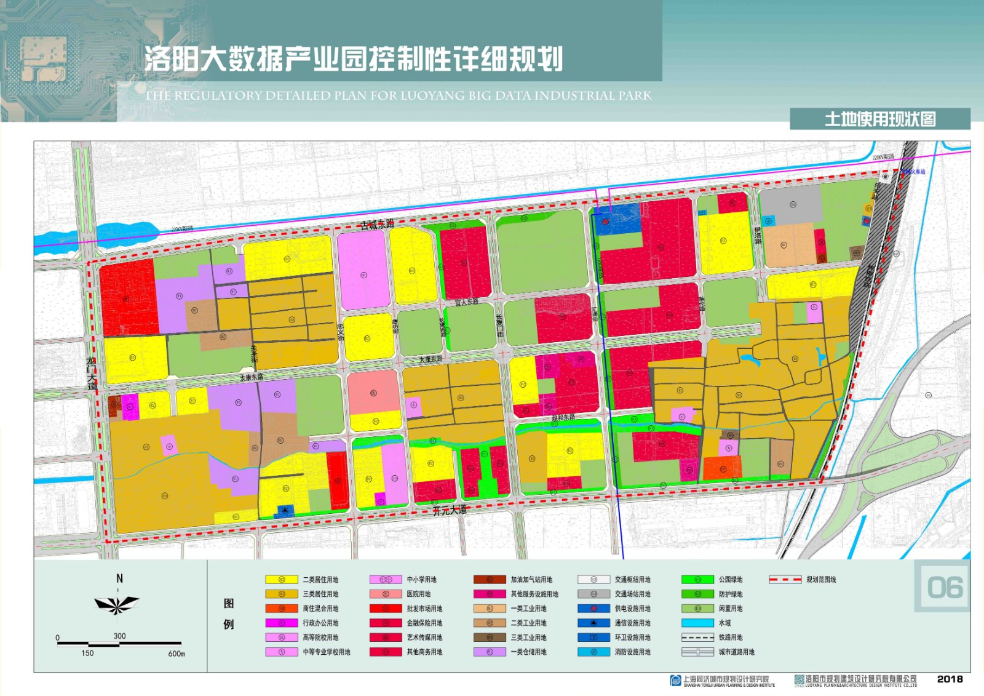This screenshot has height=696, width=984.
Task: Click the 城市道路用地 legend symbol
Action: pyautogui.click(x=697, y=652)
